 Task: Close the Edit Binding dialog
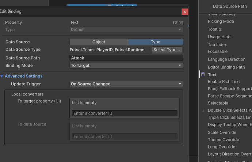[185, 12]
